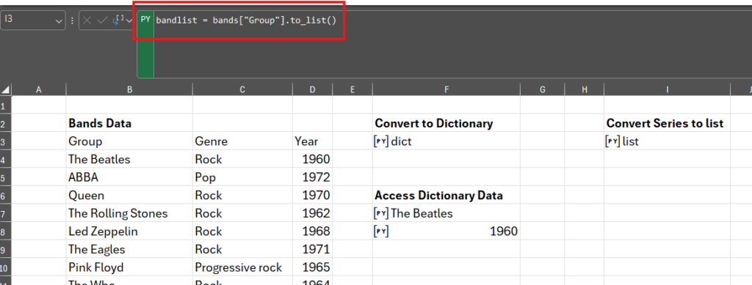Click 'Convert Series to list' heading cell
This screenshot has height=285, width=752.
667,123
